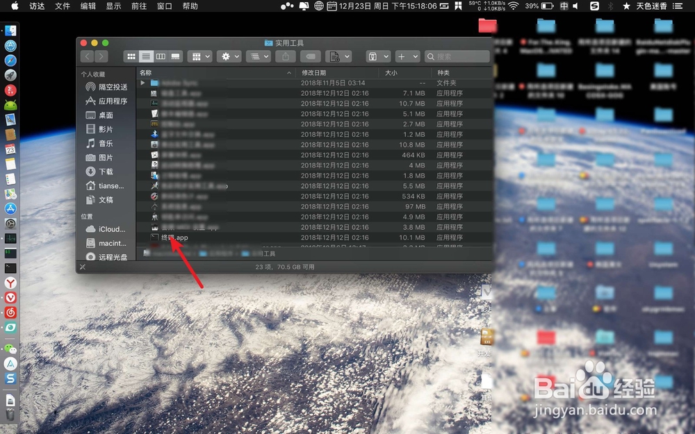695x434 pixels.
Task: Open the group-by arrangement dropdown
Action: (199, 57)
